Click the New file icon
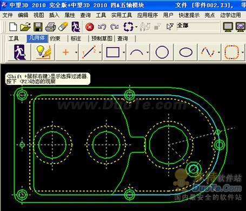246x211 pixels. point(13,27)
